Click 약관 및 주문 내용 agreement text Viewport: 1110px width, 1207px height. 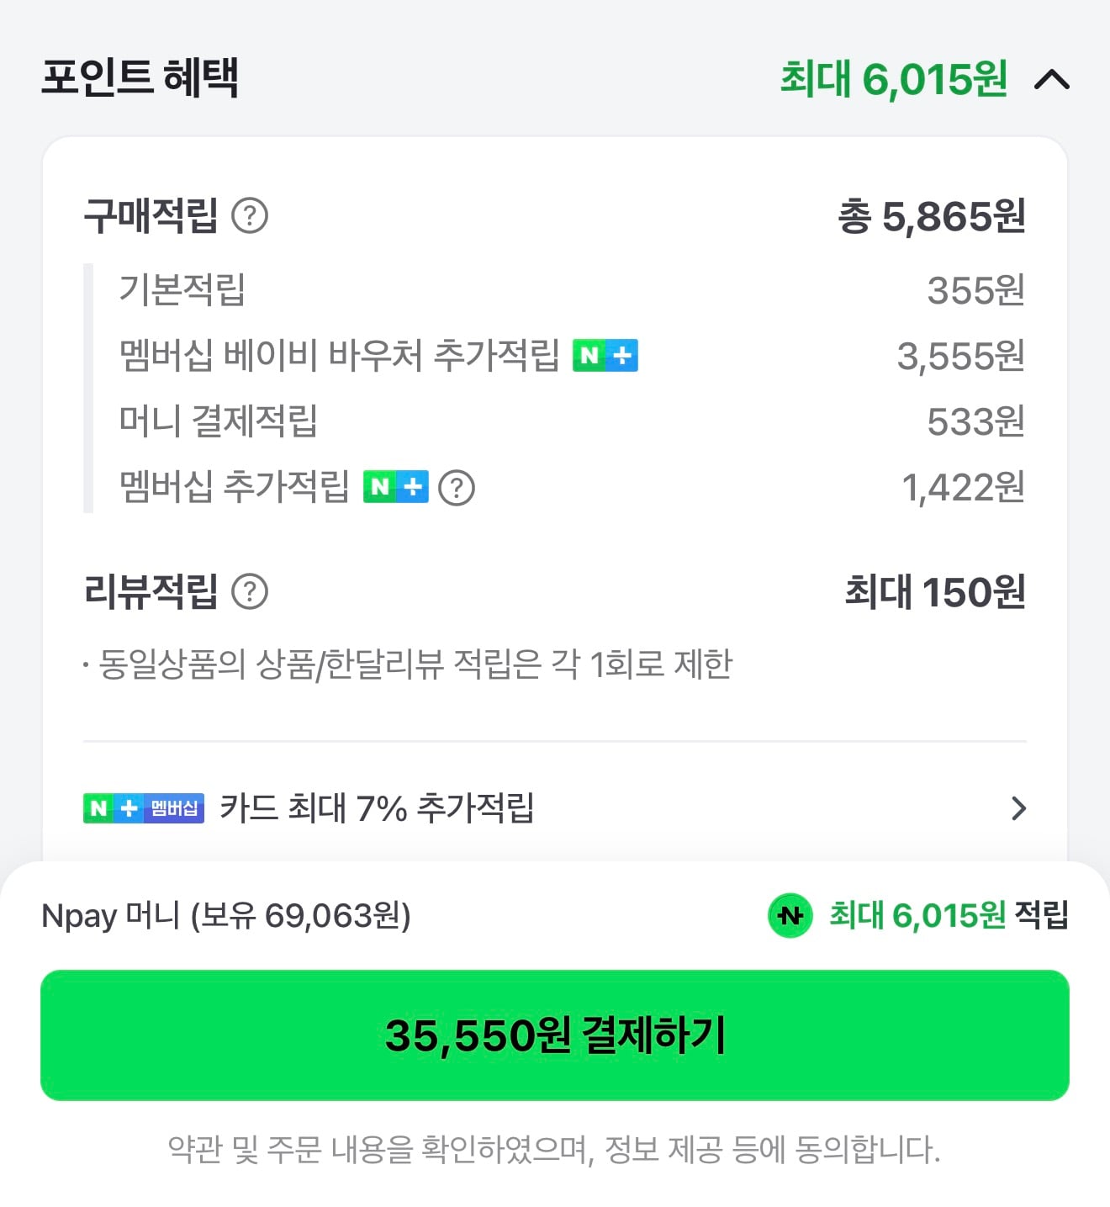tap(554, 1150)
